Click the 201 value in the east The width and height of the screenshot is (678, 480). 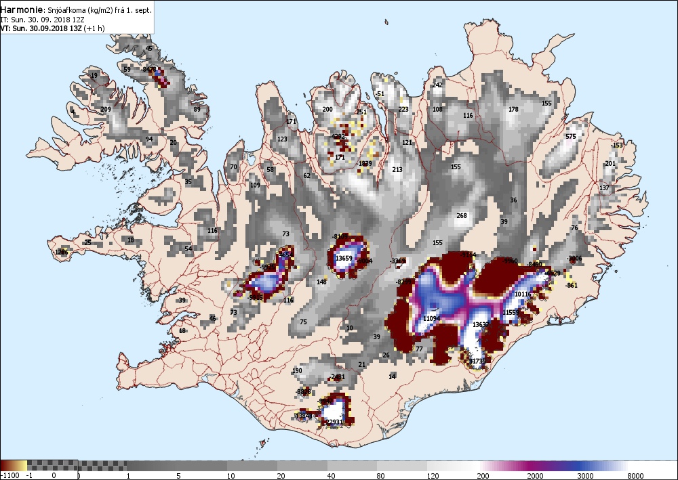(x=610, y=164)
